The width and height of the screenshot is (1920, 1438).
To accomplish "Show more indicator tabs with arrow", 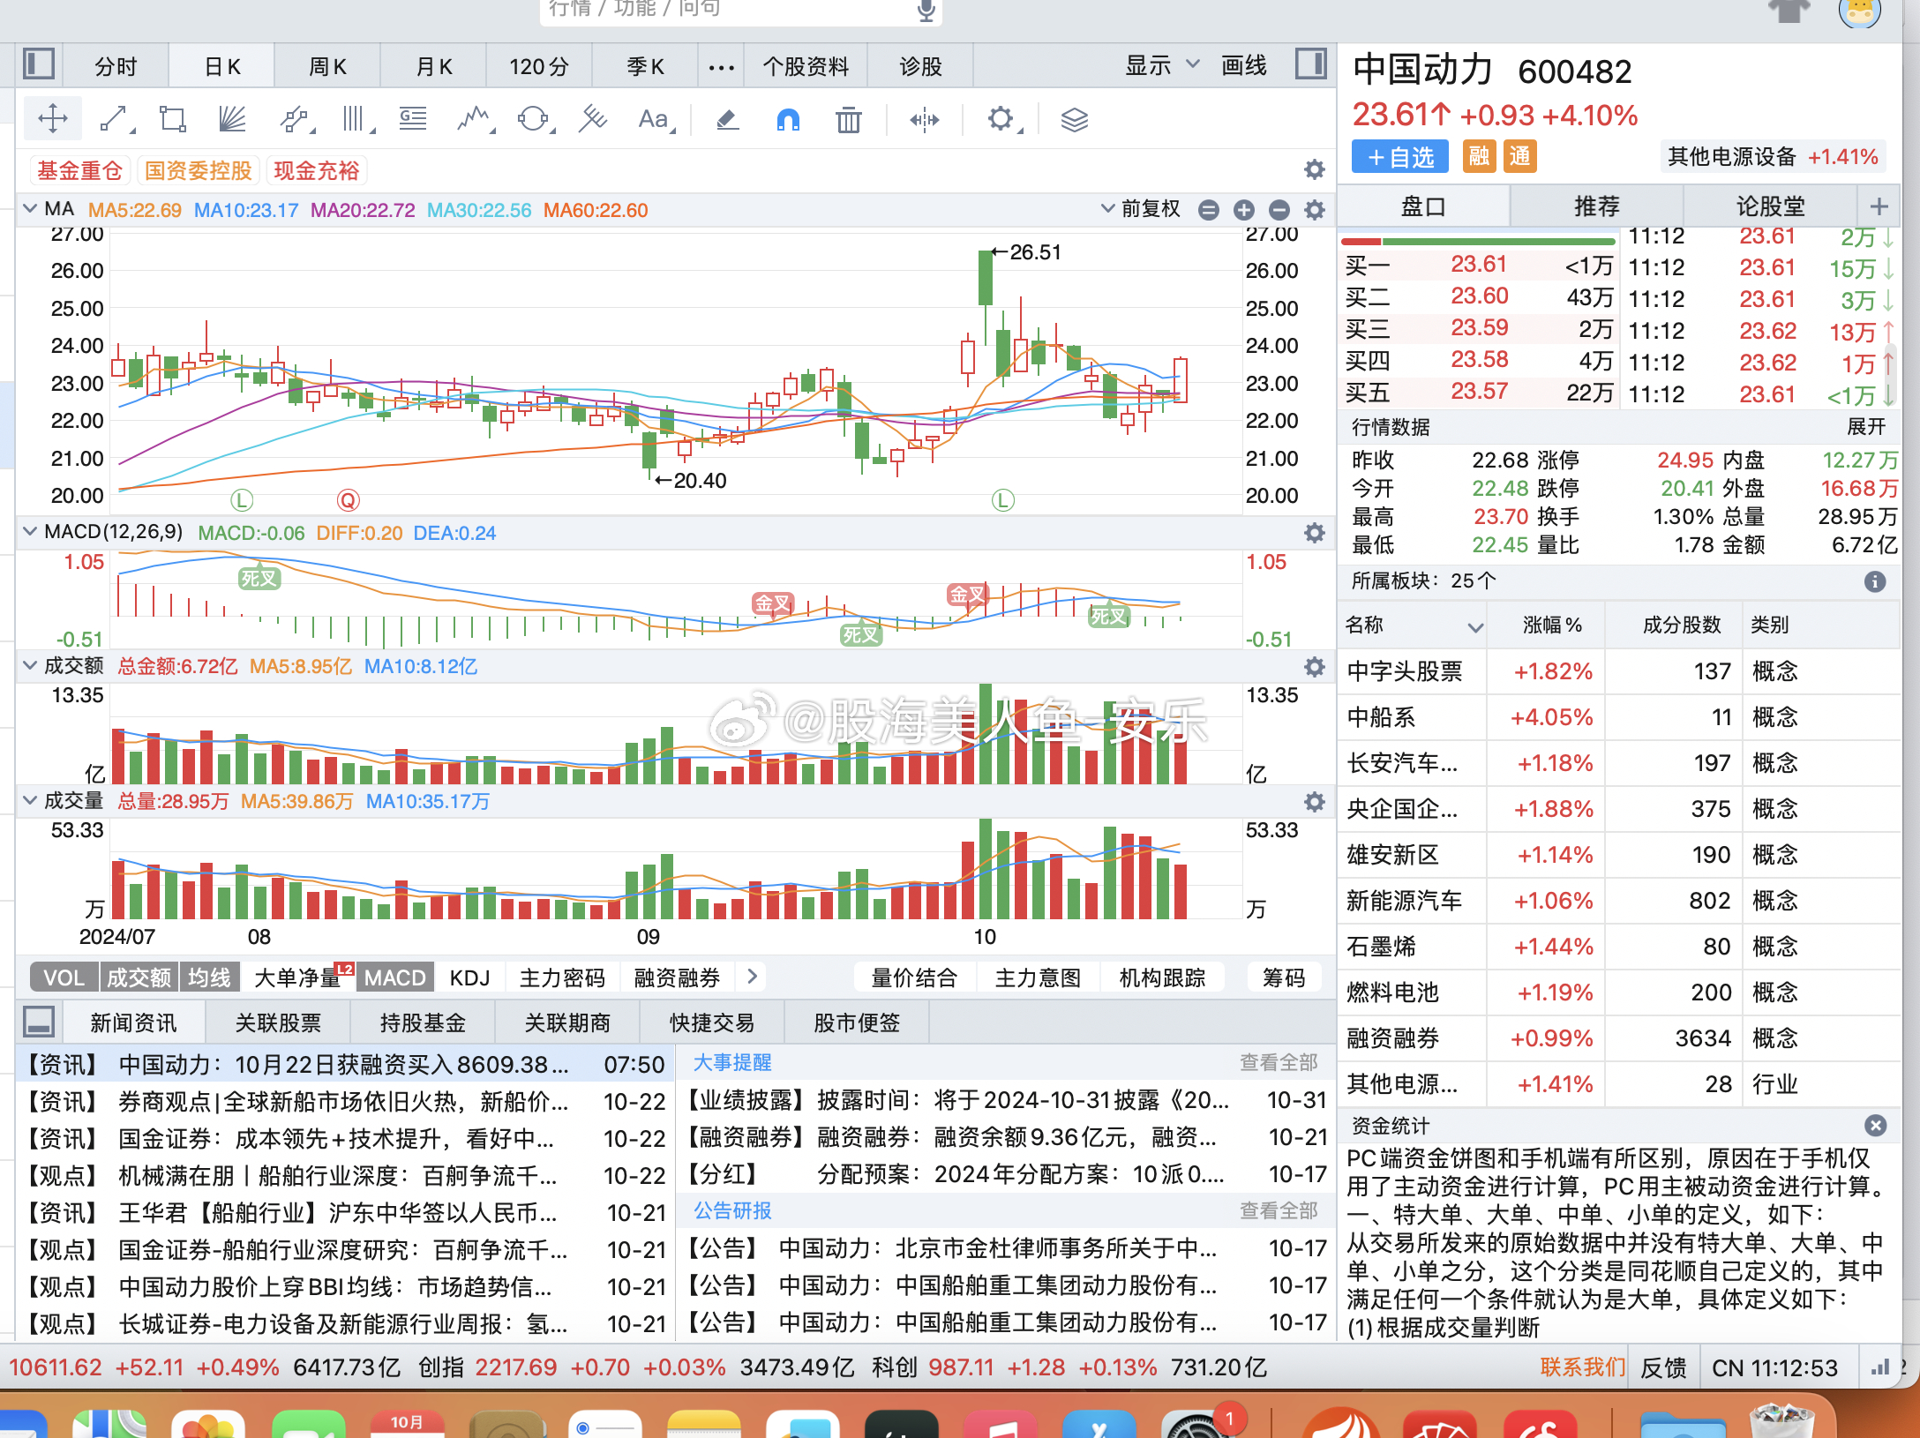I will click(x=752, y=976).
